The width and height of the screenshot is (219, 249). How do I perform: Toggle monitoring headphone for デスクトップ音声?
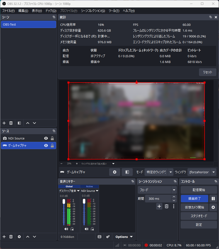72,229
